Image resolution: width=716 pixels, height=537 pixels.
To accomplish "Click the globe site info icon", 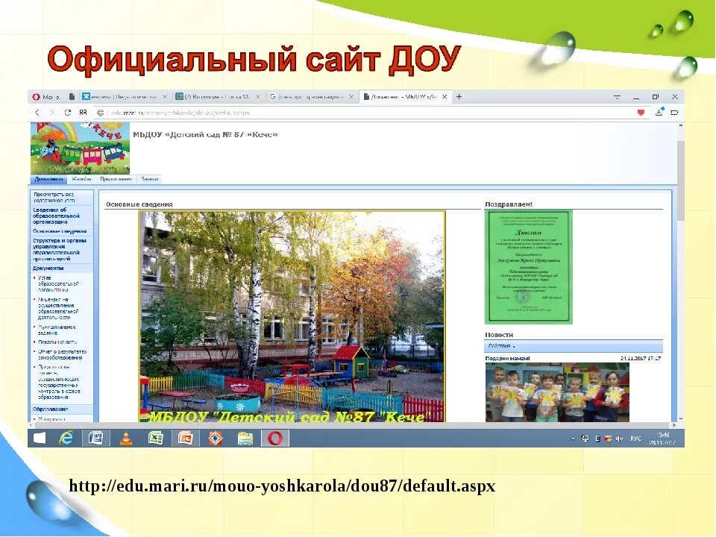I will [x=101, y=113].
